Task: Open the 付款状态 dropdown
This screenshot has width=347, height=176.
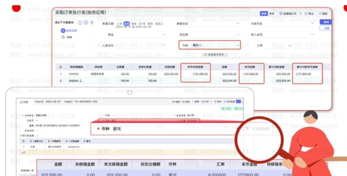Action: (312, 23)
